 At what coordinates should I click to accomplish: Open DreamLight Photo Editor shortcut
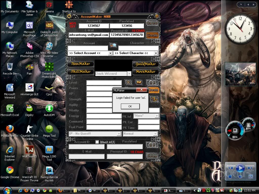[x=49, y=70]
